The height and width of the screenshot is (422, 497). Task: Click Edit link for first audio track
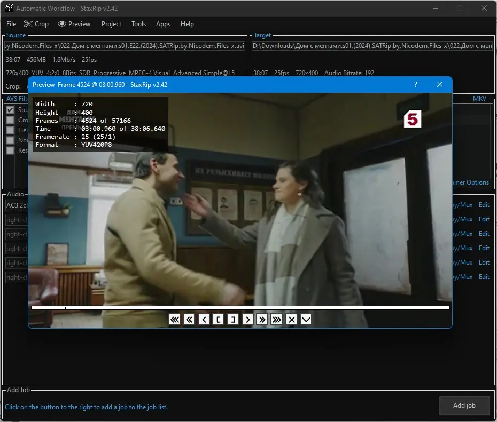(x=484, y=205)
